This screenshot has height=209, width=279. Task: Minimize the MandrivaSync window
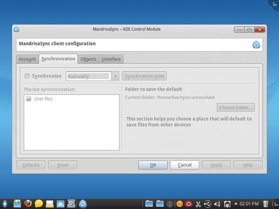point(239,30)
